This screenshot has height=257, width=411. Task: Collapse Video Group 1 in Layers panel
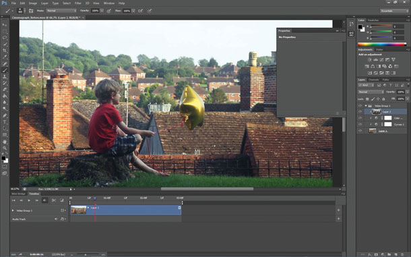(366, 106)
